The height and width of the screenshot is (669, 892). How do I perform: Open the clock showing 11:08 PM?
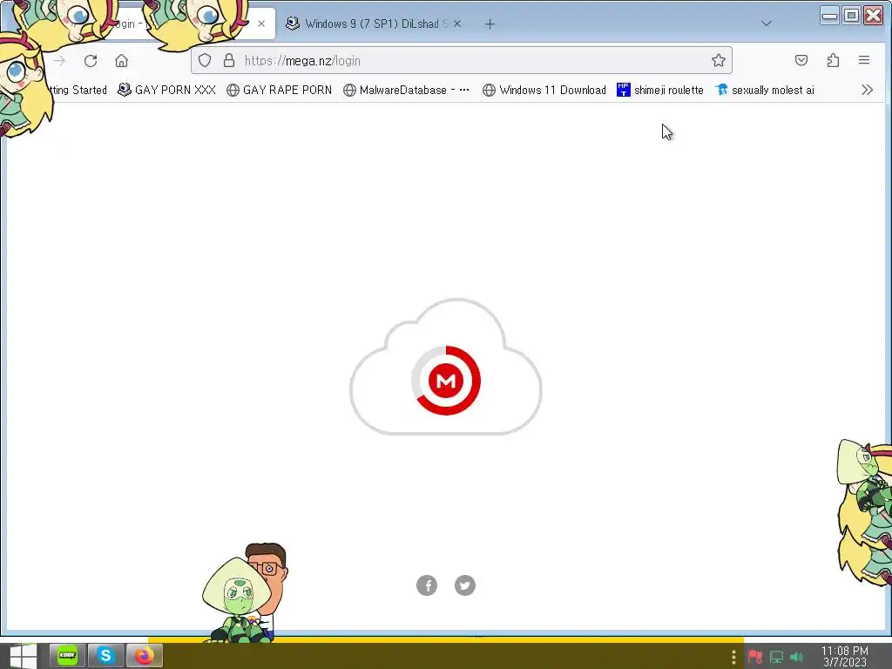point(845,656)
